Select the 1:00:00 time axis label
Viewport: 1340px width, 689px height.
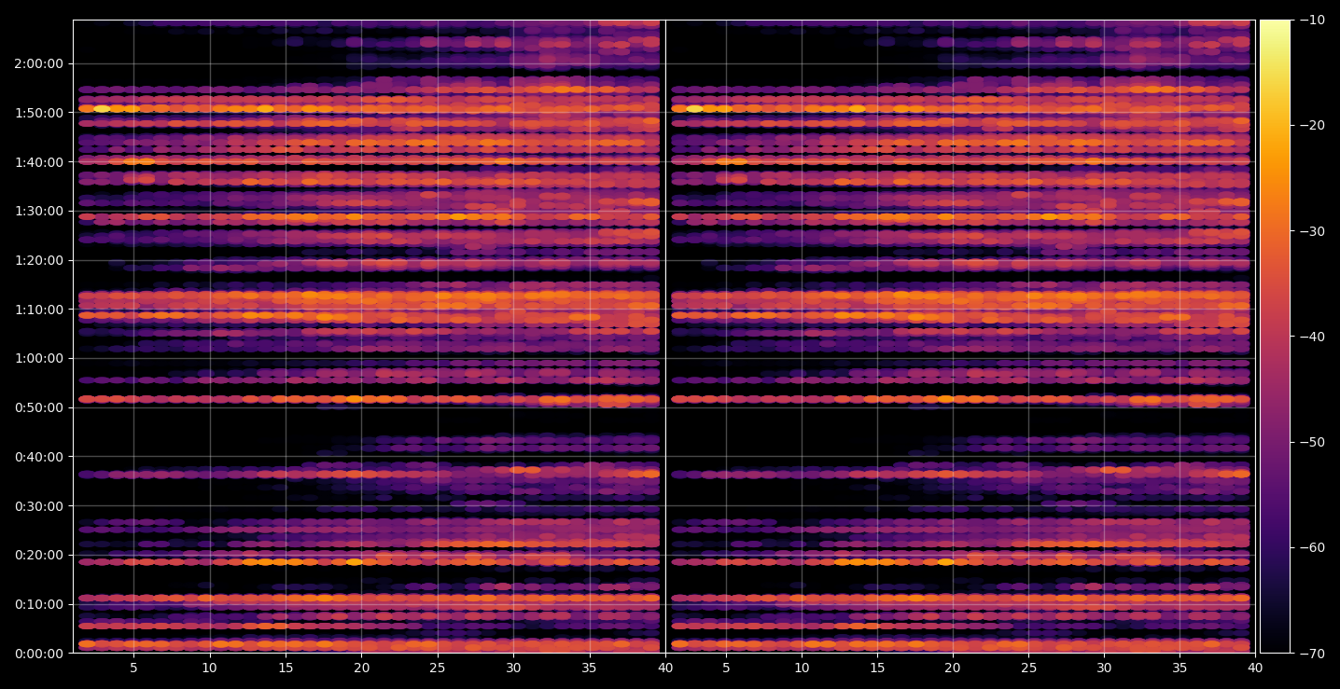(39, 358)
